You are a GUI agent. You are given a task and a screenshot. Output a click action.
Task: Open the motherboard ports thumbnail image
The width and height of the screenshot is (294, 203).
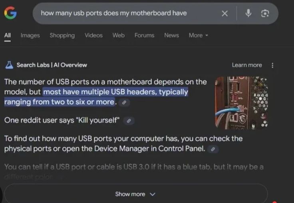click(241, 103)
